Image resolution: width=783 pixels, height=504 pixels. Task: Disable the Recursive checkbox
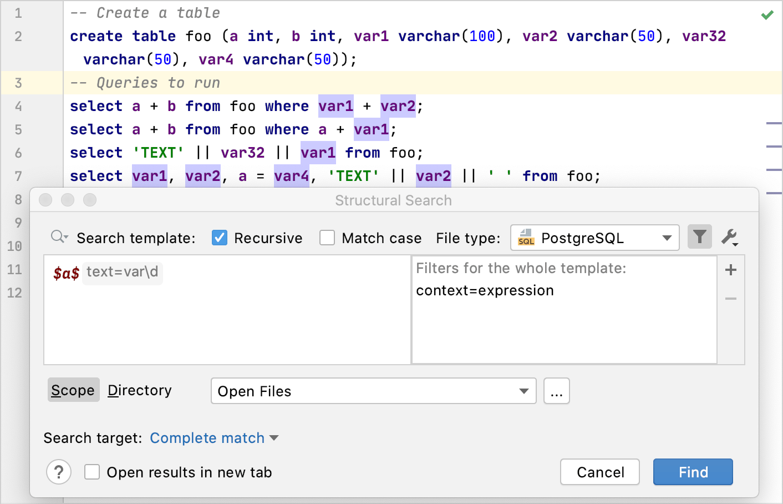click(x=220, y=238)
